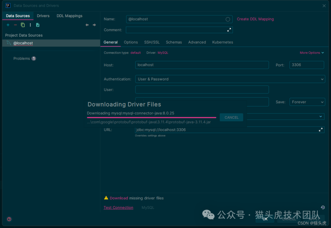Add a new data source with plus icon
This screenshot has width=331, height=228.
pyautogui.click(x=8, y=25)
